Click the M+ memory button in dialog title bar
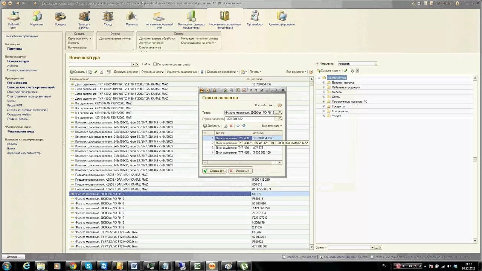482x271 pixels. (256, 90)
